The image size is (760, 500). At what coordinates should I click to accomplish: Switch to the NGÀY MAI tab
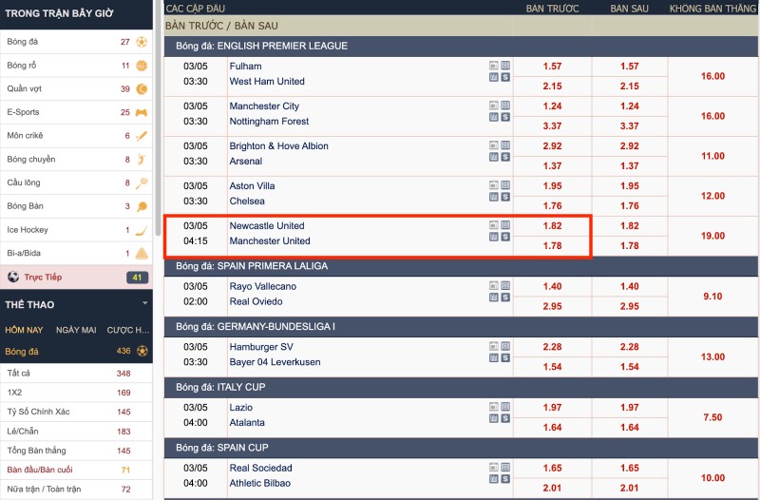coord(76,330)
